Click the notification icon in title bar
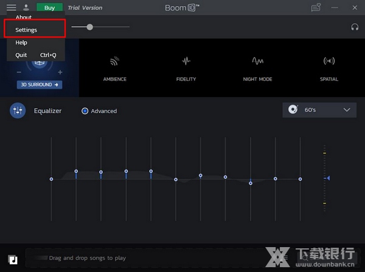Screen dimensions: 365x272 315,8
